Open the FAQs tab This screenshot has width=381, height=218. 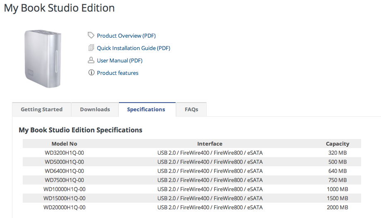click(191, 110)
